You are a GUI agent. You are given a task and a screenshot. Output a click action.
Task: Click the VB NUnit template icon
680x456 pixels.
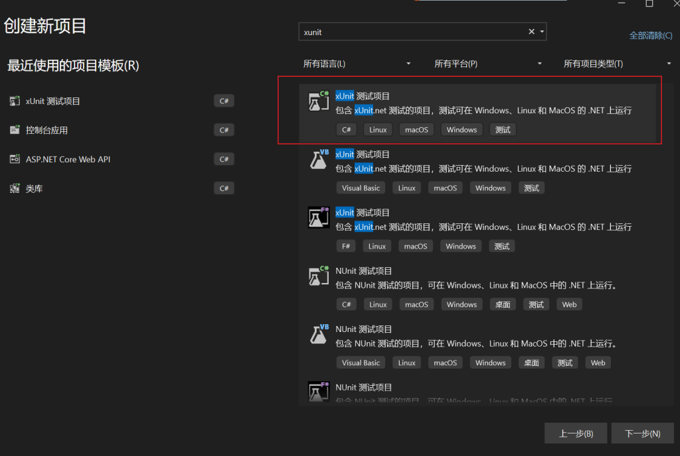click(x=319, y=334)
